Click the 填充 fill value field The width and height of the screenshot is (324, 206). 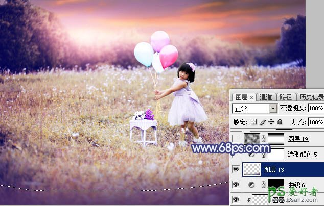click(x=316, y=122)
